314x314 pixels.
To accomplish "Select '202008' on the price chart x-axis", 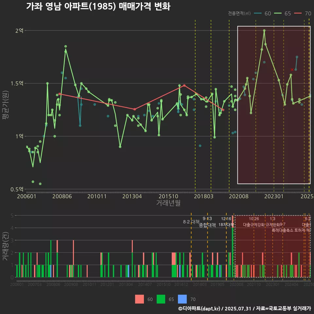I will pyautogui.click(x=239, y=196).
